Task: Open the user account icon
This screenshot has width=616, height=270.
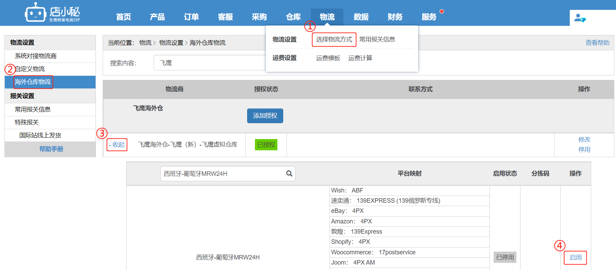Action: coord(580,18)
